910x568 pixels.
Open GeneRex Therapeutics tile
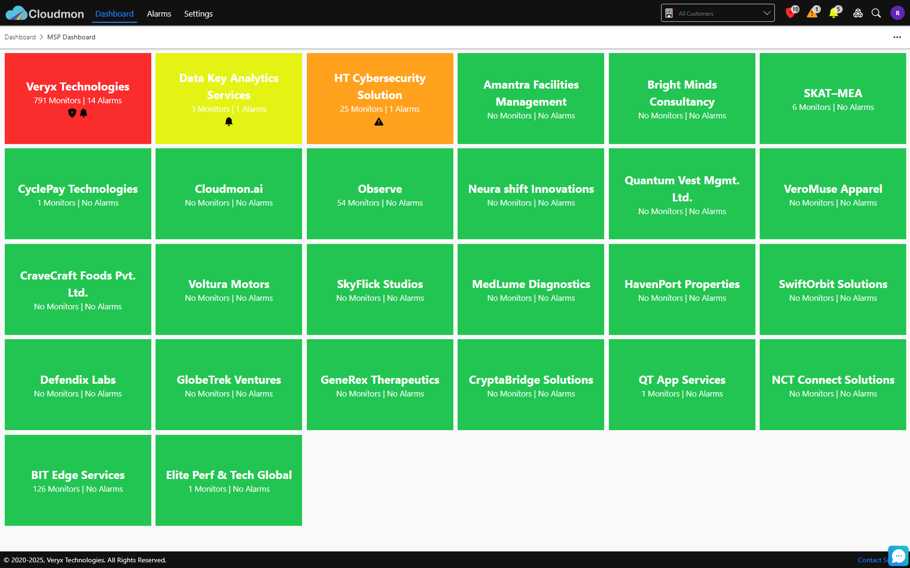pos(380,385)
